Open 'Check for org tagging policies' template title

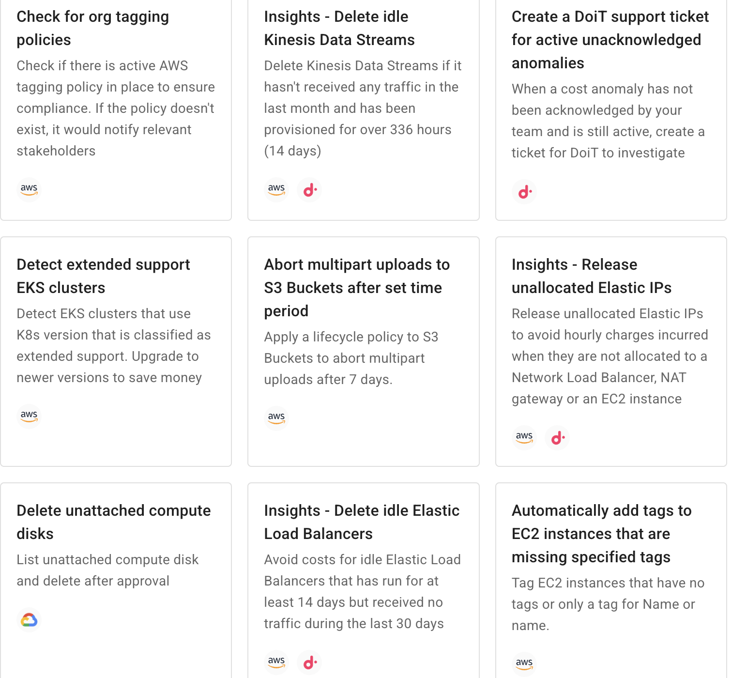(x=92, y=28)
